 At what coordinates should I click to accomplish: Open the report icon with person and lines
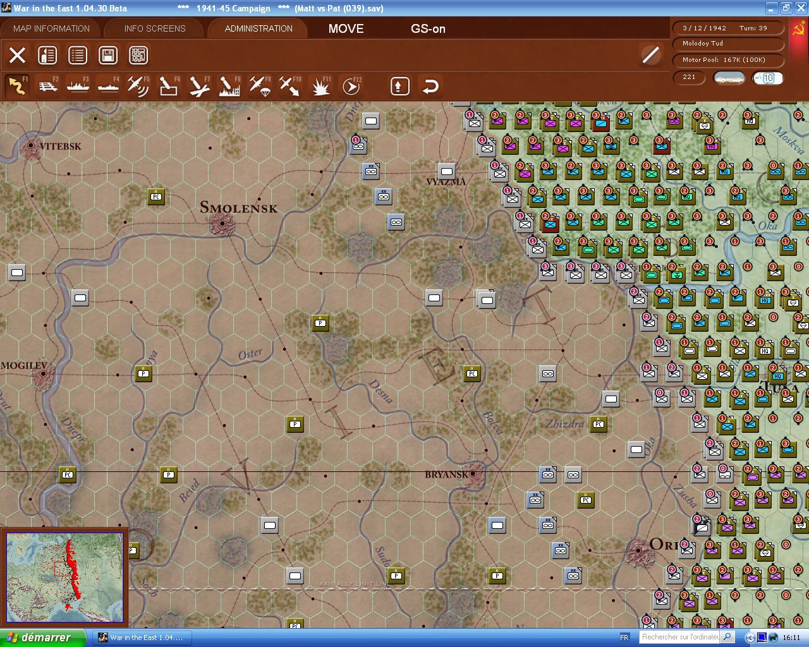(47, 55)
